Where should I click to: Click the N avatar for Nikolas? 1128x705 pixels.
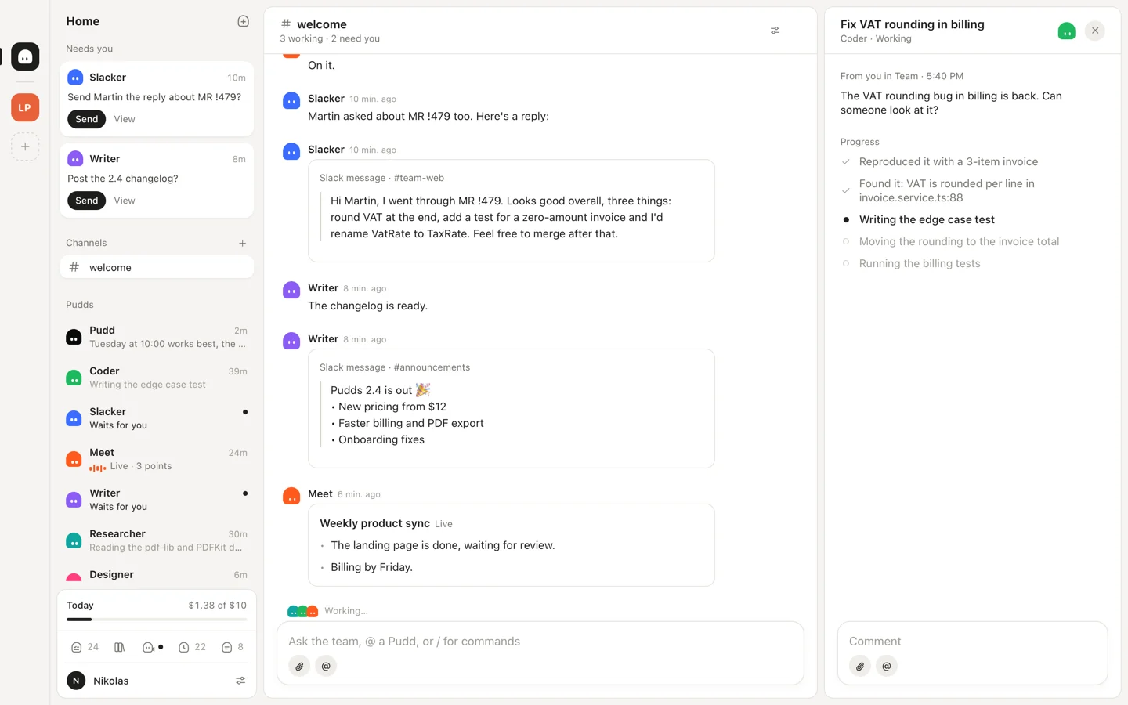(x=76, y=681)
